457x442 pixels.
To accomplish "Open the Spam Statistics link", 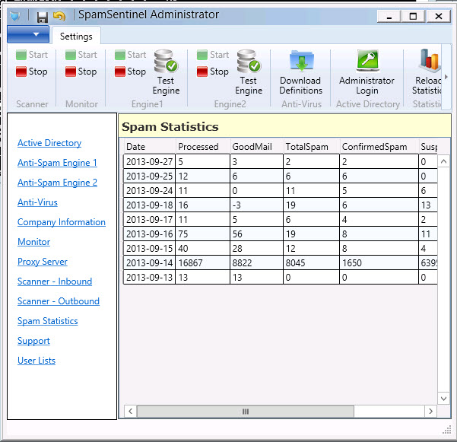I will [47, 321].
